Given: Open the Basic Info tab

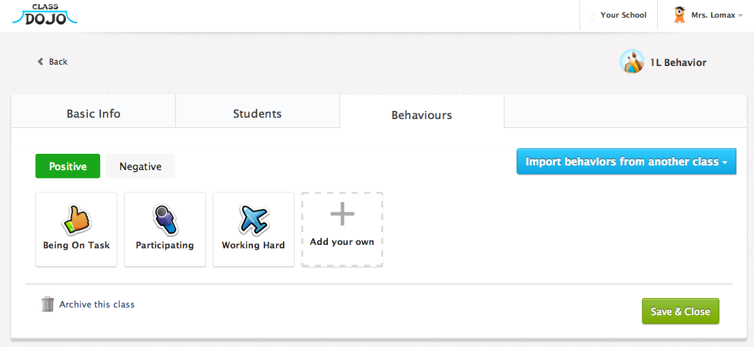Looking at the screenshot, I should [93, 114].
